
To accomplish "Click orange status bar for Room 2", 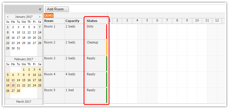I will (x=107, y=48).
